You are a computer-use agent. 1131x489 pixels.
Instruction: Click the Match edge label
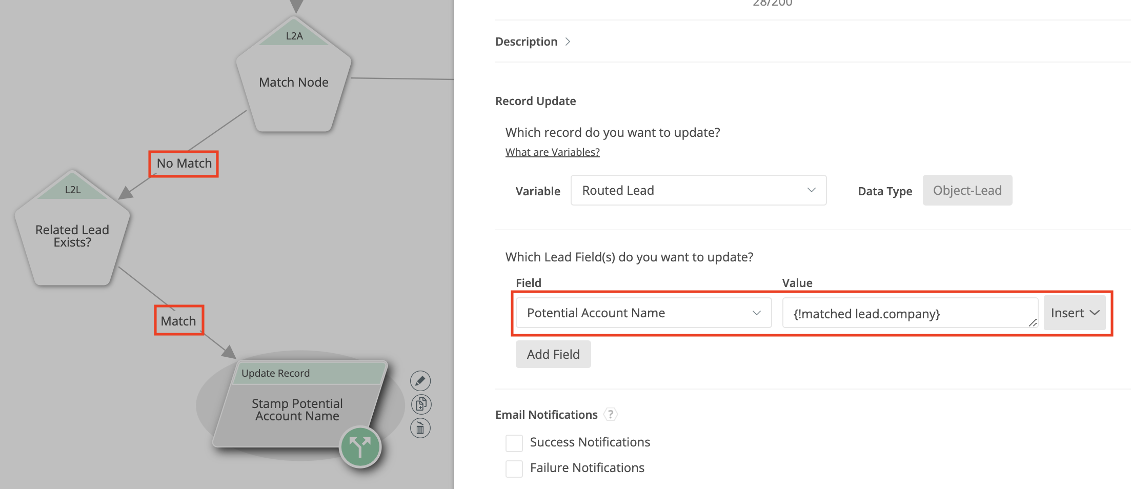[x=178, y=321]
